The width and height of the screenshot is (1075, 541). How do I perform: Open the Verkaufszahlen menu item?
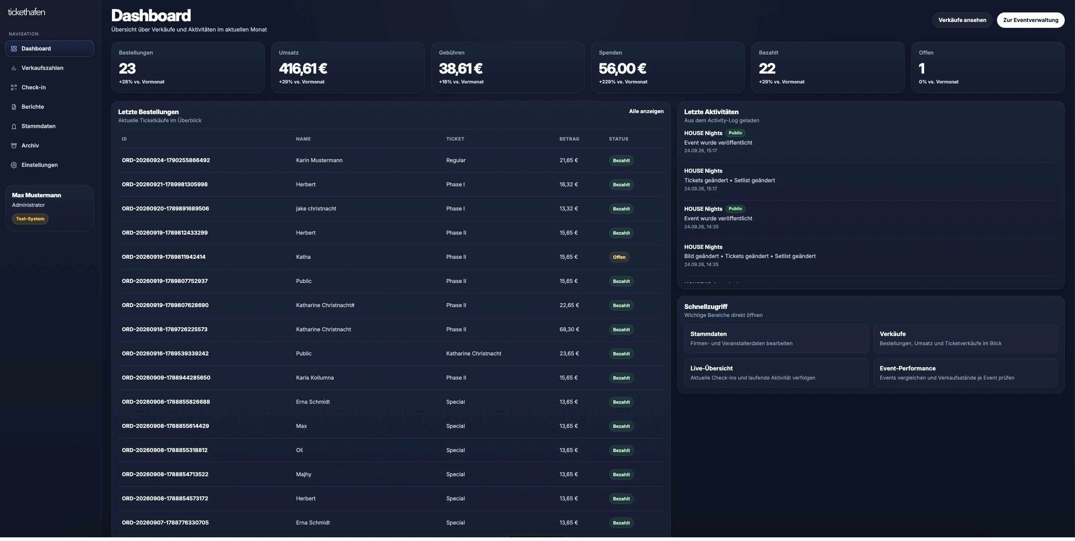point(50,68)
